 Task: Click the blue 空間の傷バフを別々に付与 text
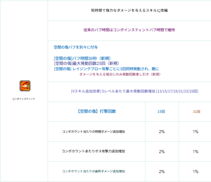76,47
